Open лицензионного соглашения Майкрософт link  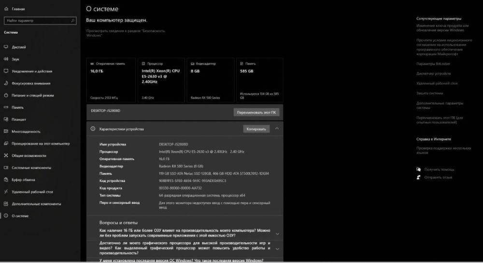(x=444, y=47)
